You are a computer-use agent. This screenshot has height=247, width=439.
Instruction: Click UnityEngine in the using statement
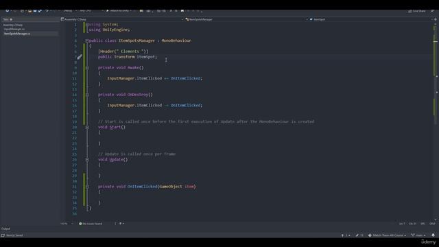(x=115, y=30)
